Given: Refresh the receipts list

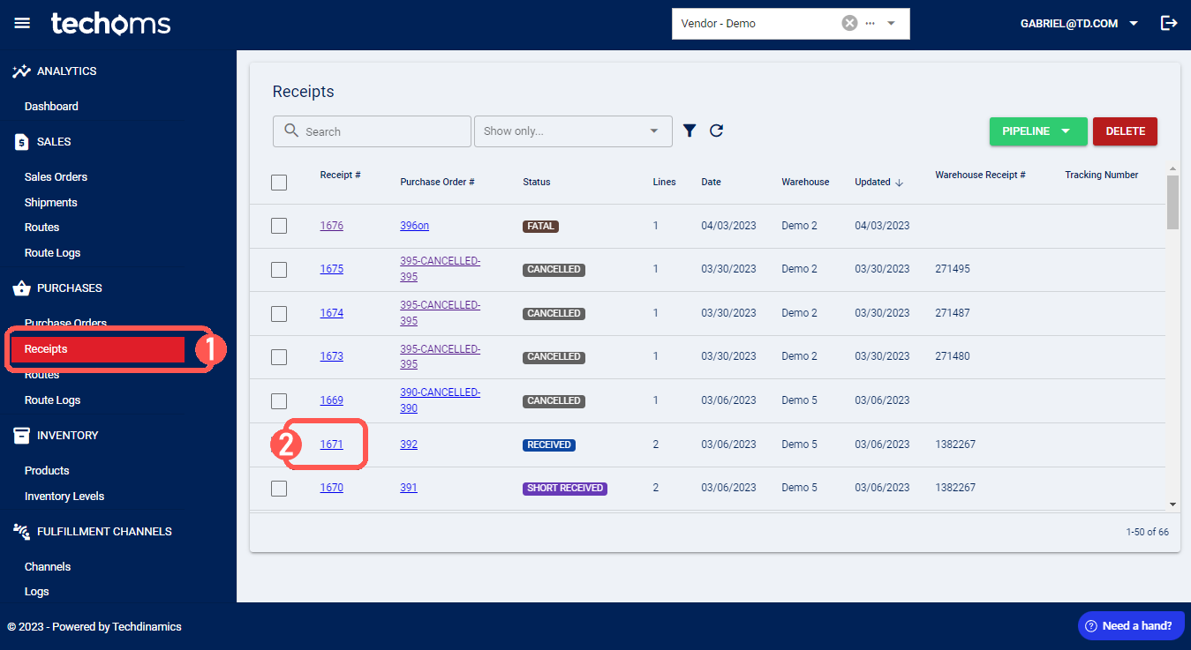Looking at the screenshot, I should (716, 131).
